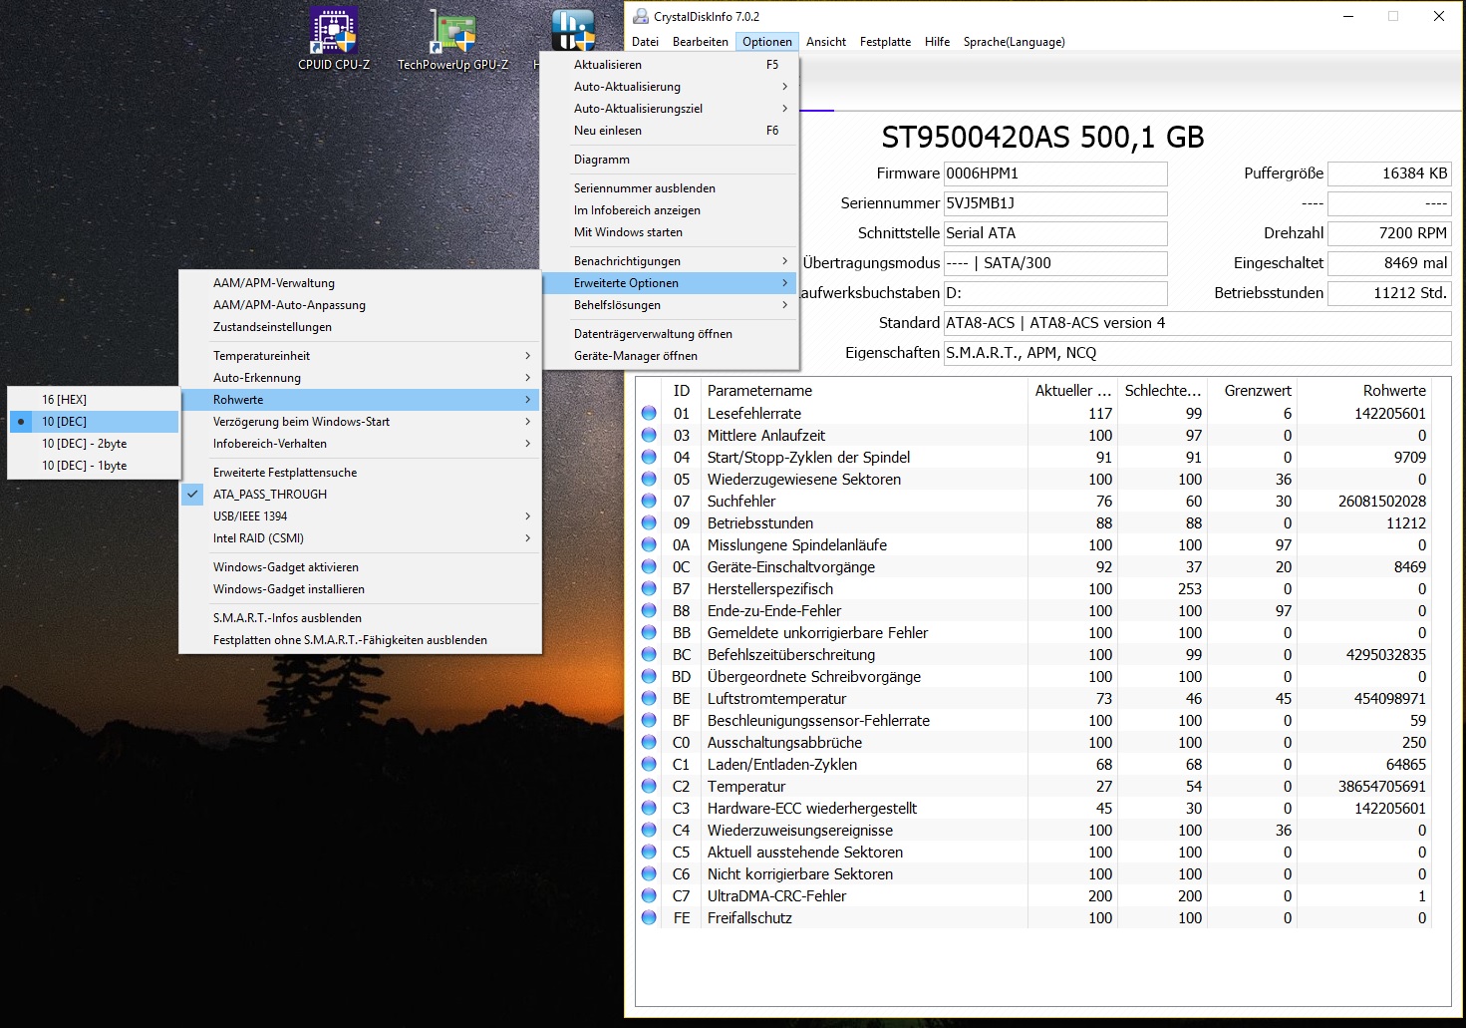Click status orb for Übergeordnete Schreibvorgänge row
This screenshot has width=1466, height=1028.
649,676
